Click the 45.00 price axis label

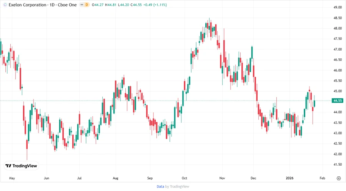338,91
